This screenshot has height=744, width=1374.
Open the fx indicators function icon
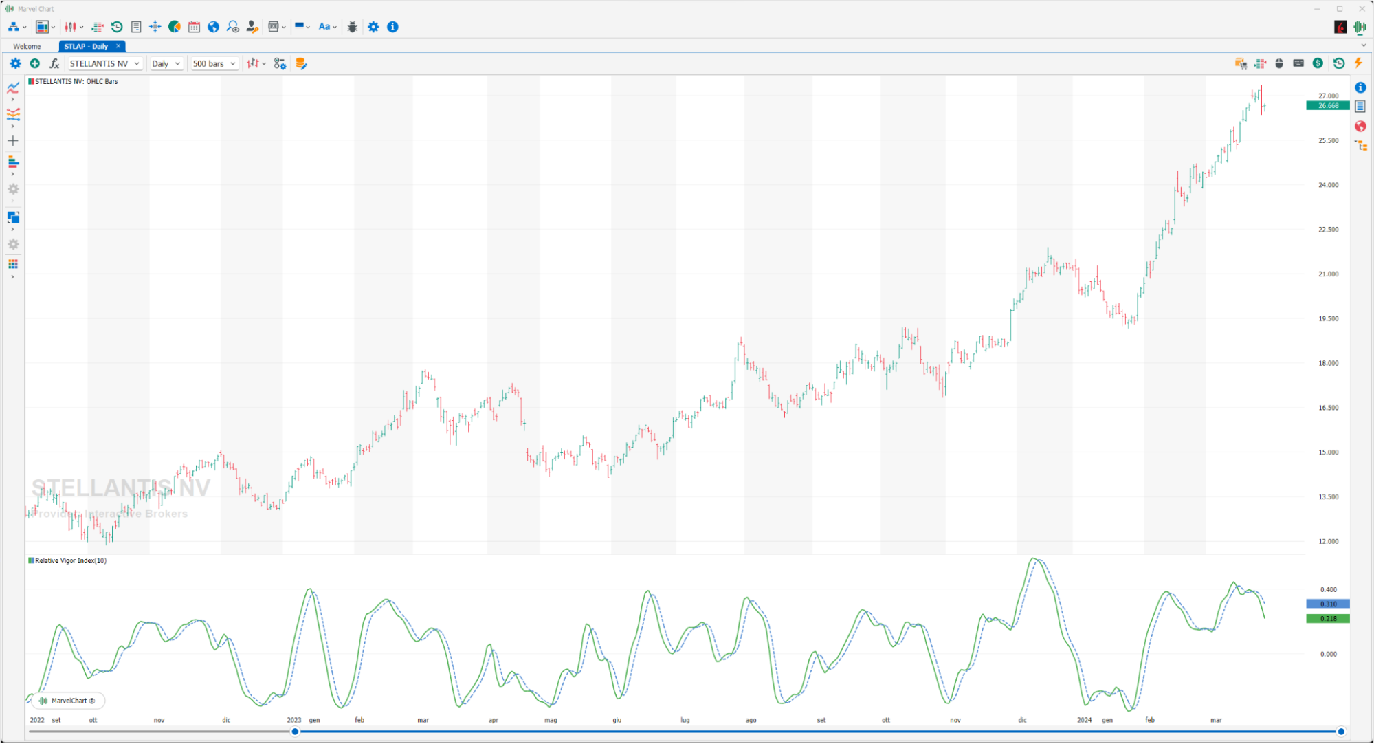click(54, 63)
